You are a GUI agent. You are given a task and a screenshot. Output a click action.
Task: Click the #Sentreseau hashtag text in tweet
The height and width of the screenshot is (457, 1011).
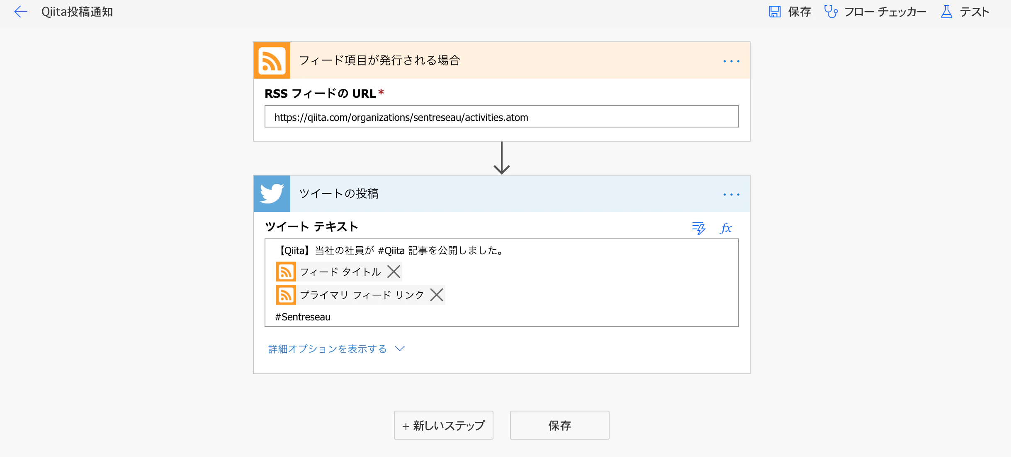click(303, 317)
